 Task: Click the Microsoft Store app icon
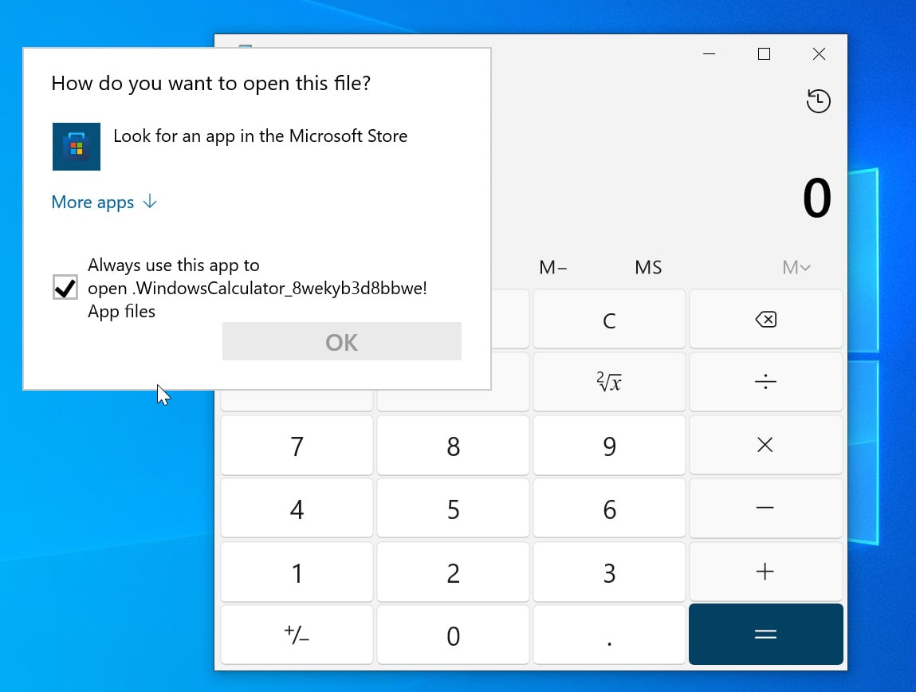77,147
